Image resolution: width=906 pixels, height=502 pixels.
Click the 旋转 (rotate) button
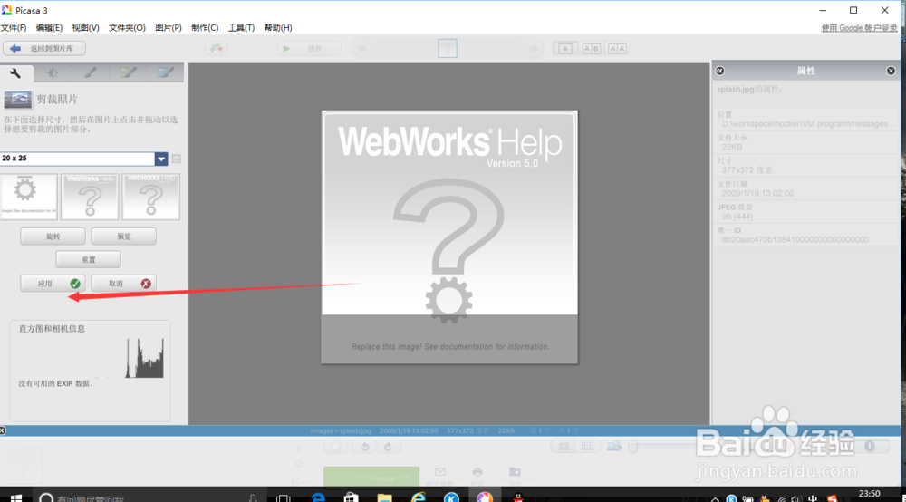click(53, 237)
